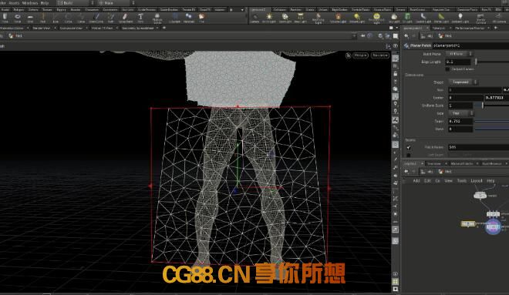Toggle the unchecked box under Patch Name

[409, 155]
